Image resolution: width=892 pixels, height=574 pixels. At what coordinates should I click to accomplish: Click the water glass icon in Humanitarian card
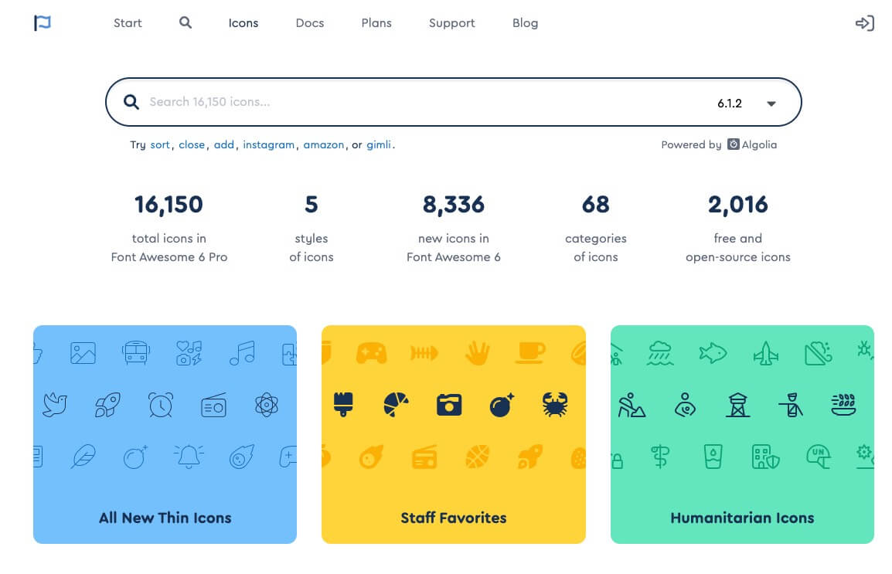pyautogui.click(x=713, y=457)
